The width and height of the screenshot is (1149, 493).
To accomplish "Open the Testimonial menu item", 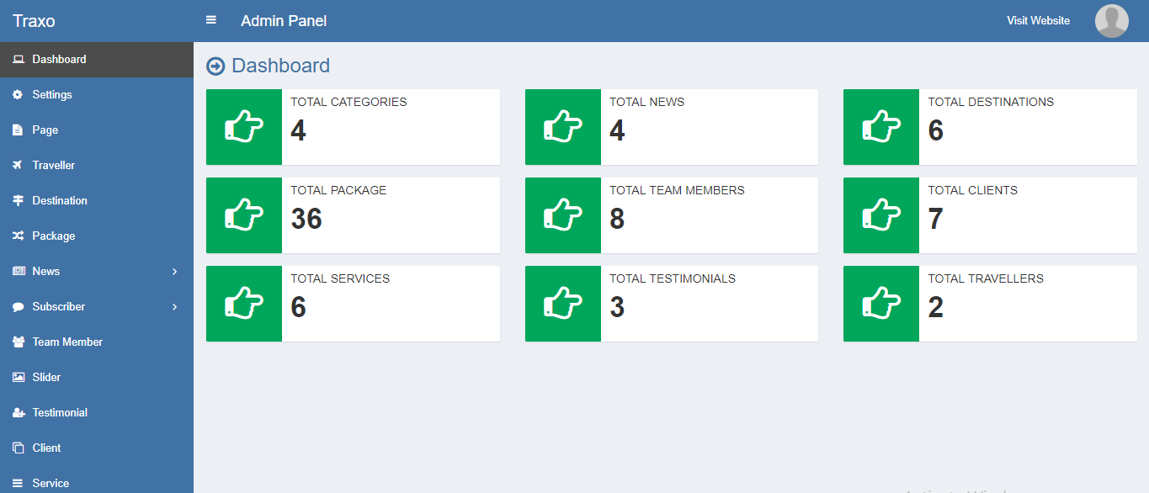I will pyautogui.click(x=60, y=413).
